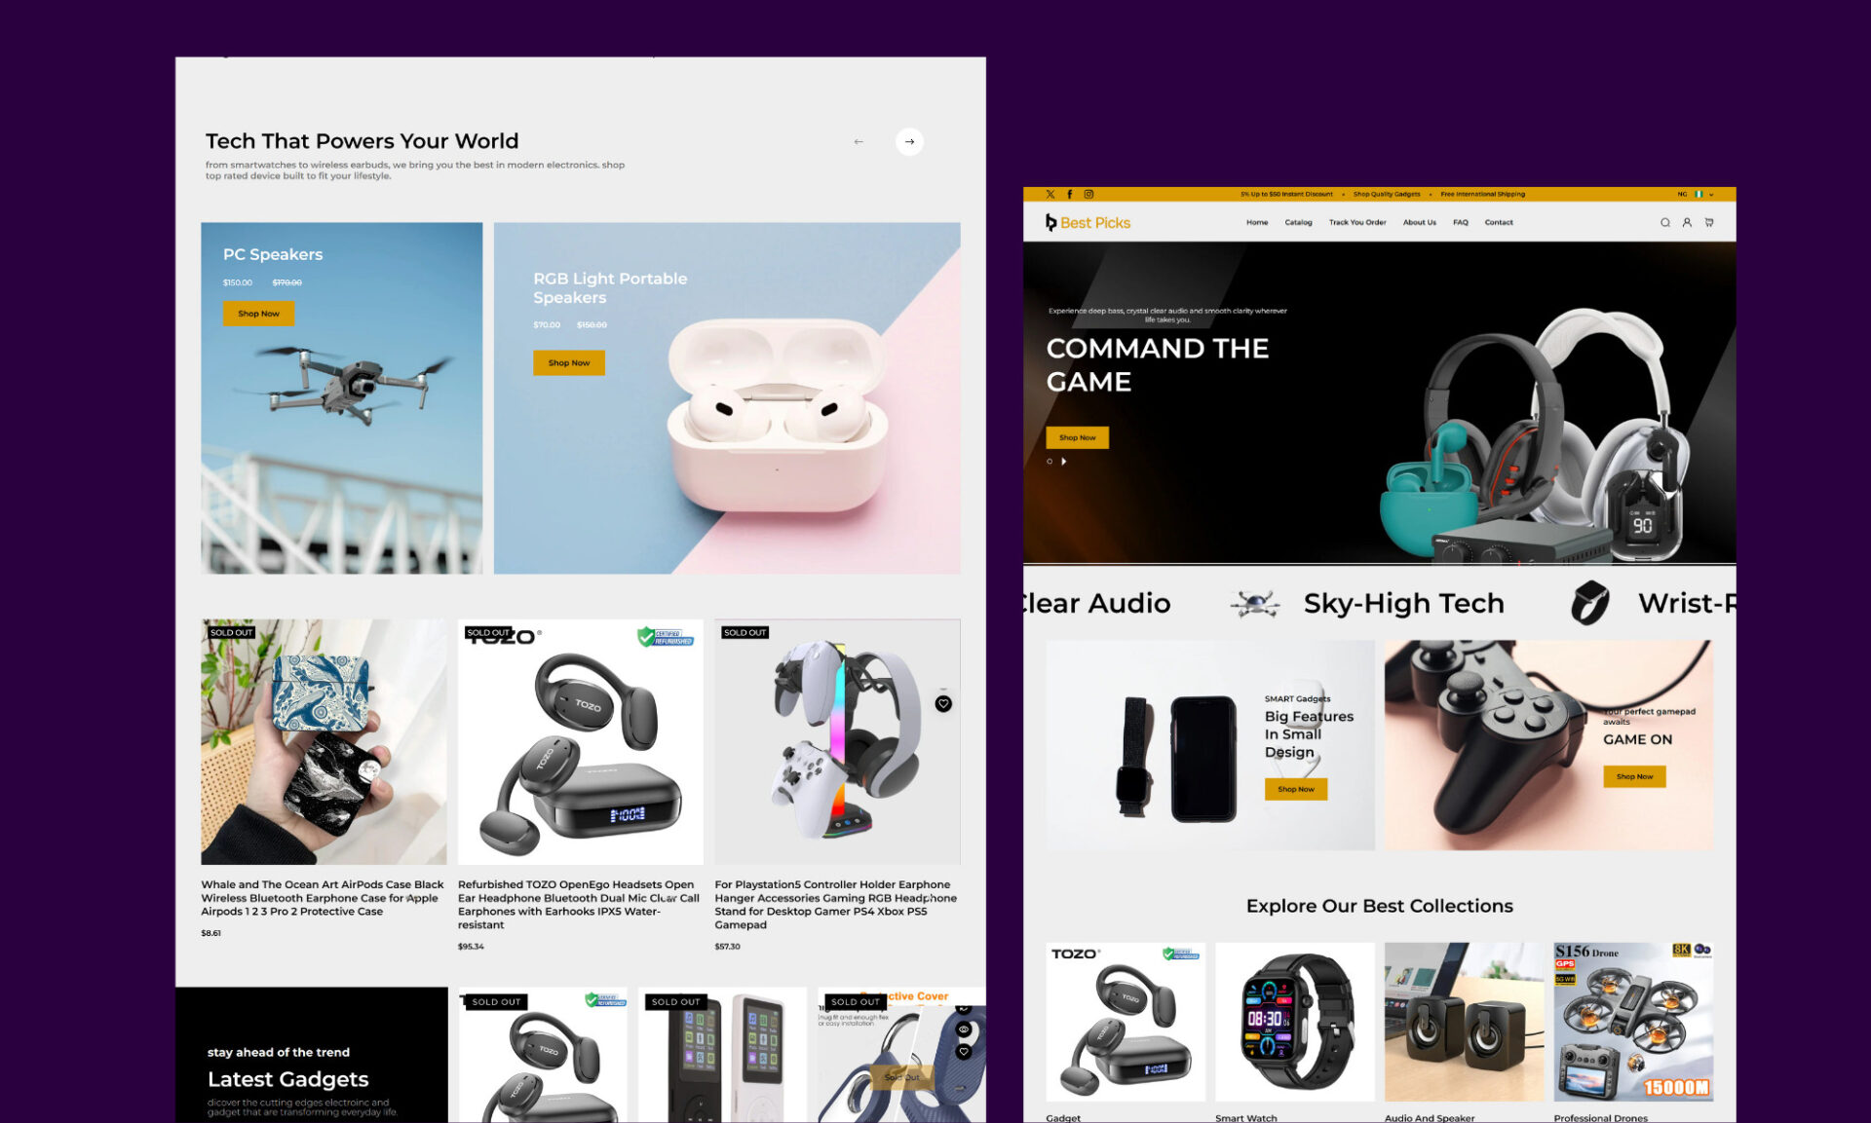Open the Track You Order menu item
Screen dimensions: 1871x1123
[1357, 222]
